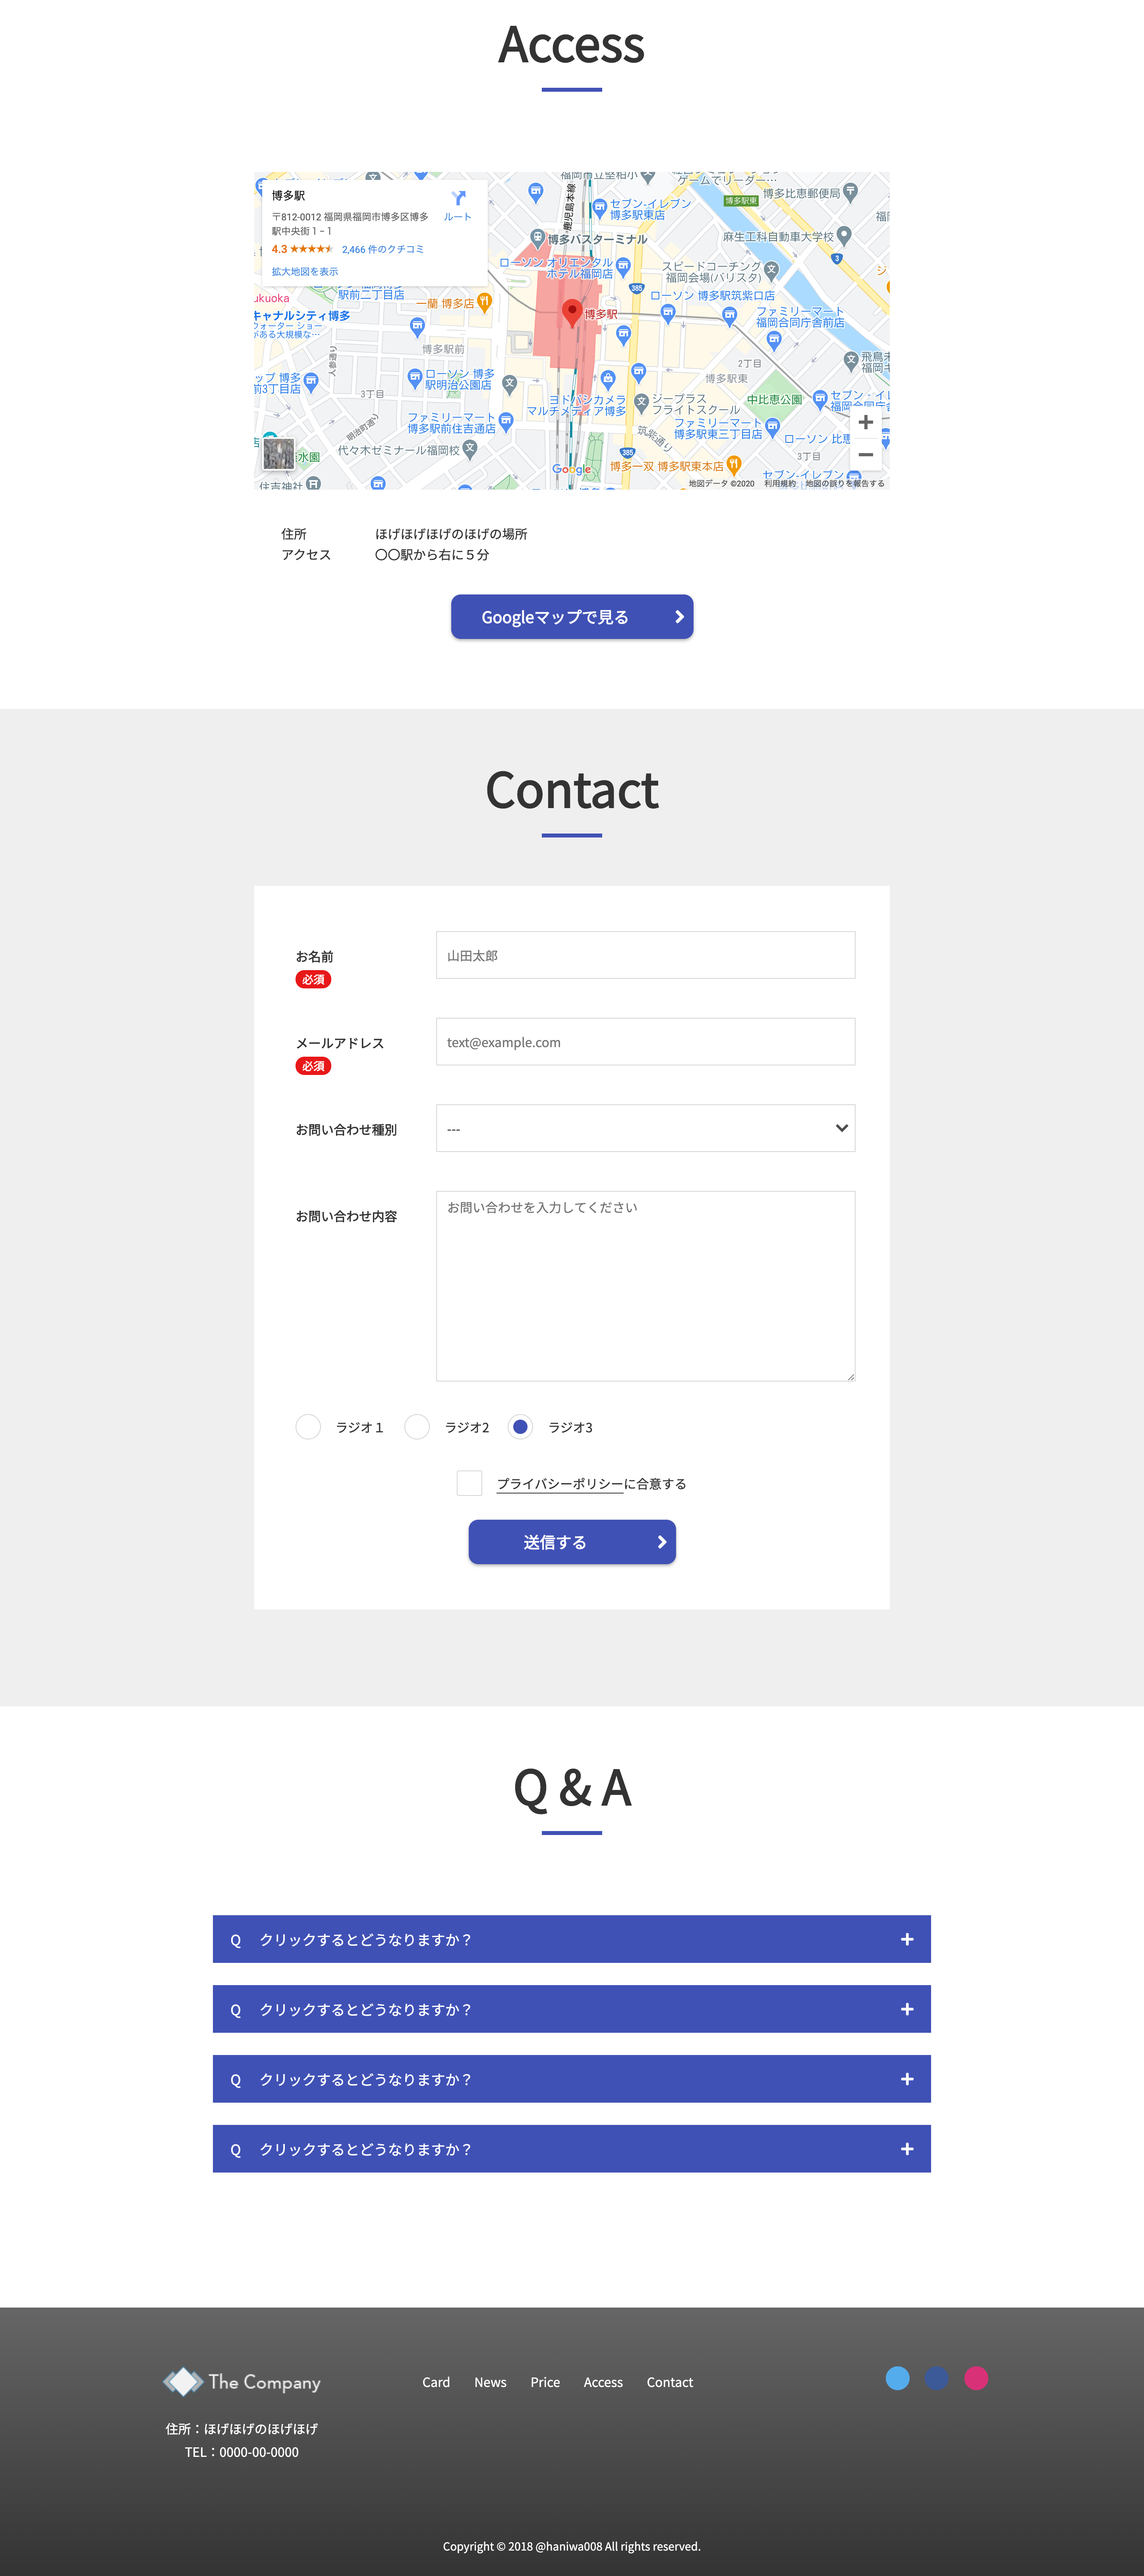Expand the first Q&A question
This screenshot has height=2576, width=1144.
[x=571, y=1939]
